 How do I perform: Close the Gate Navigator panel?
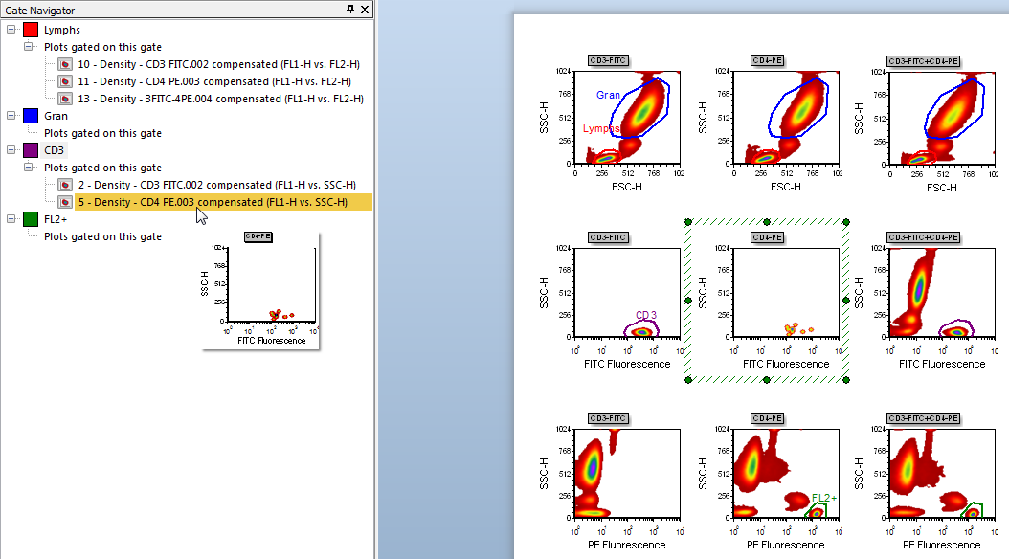tap(365, 8)
